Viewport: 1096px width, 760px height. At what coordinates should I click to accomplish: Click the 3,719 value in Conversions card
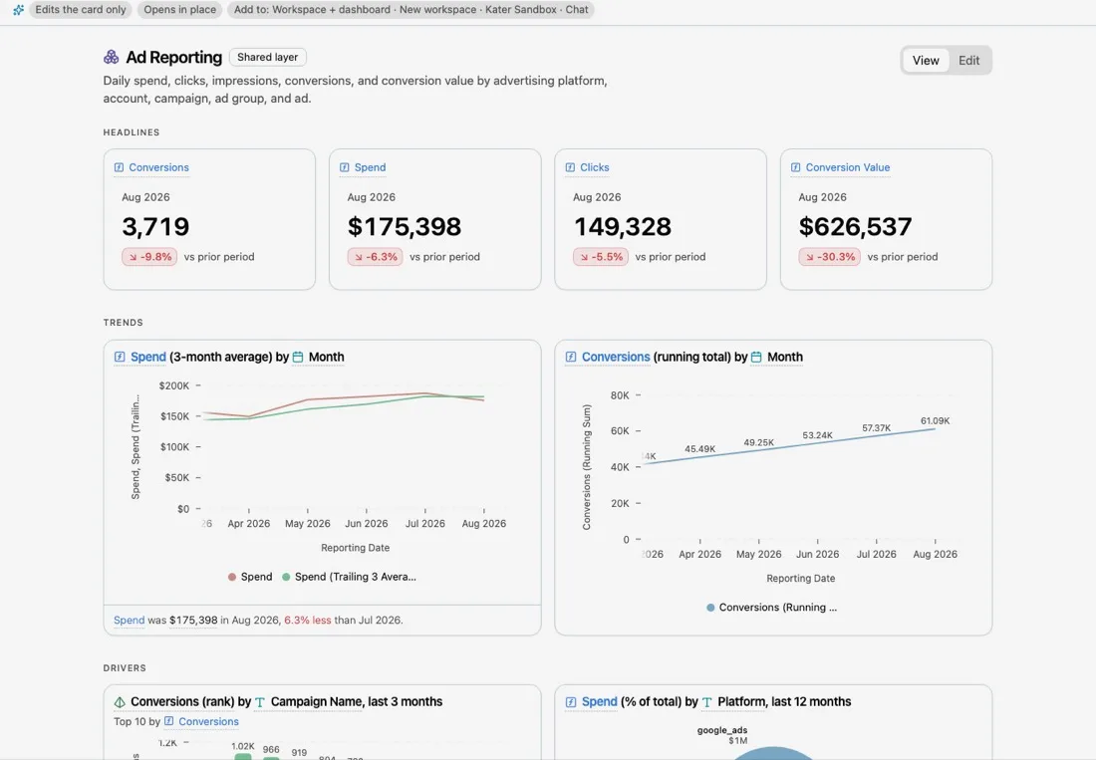[155, 227]
